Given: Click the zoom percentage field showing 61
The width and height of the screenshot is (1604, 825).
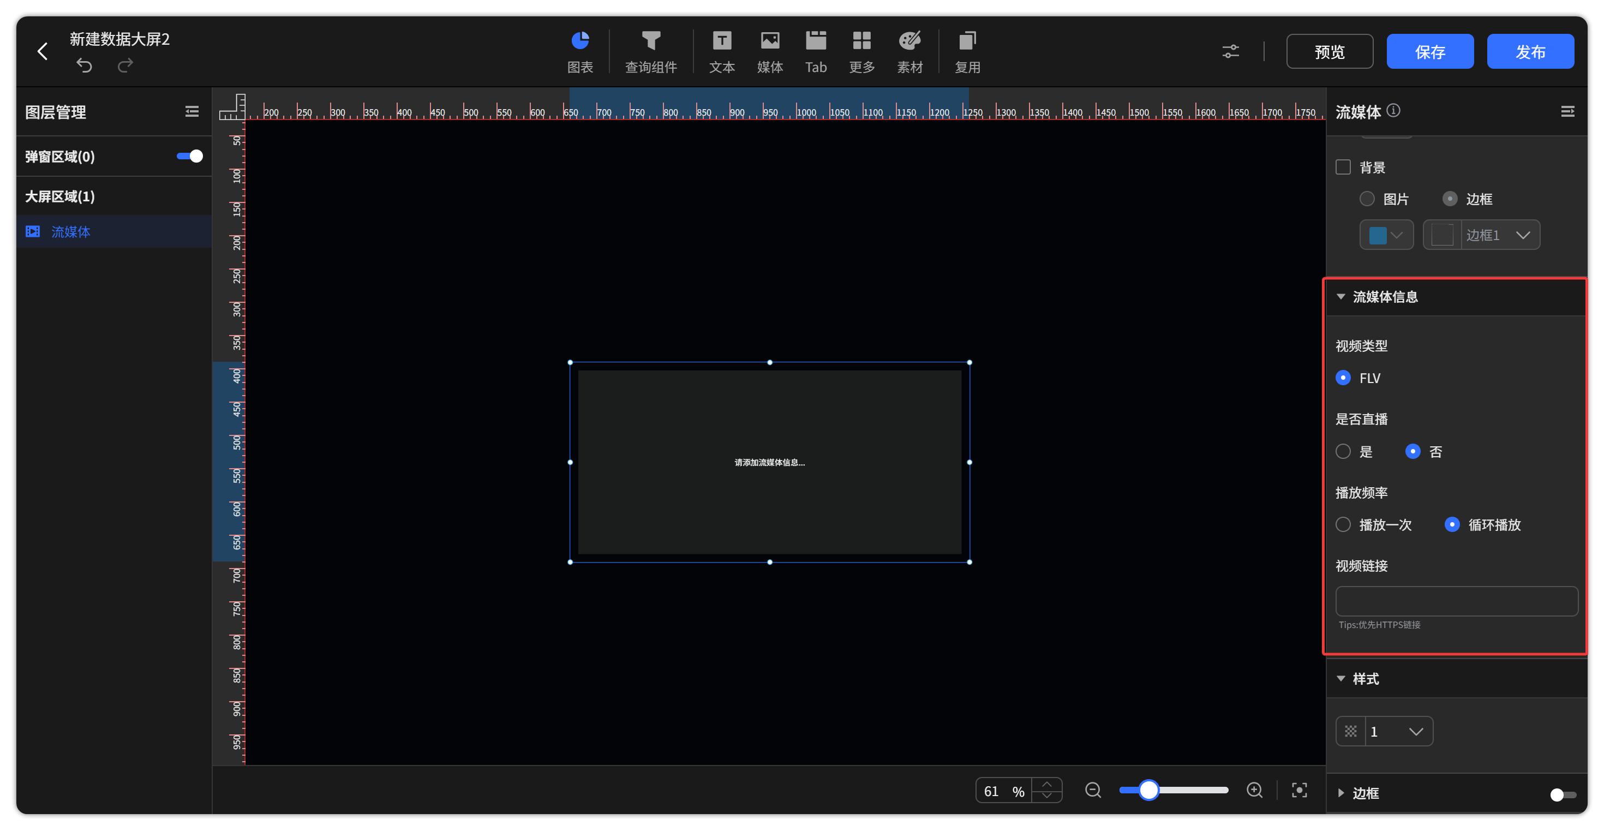Looking at the screenshot, I should coord(1004,791).
